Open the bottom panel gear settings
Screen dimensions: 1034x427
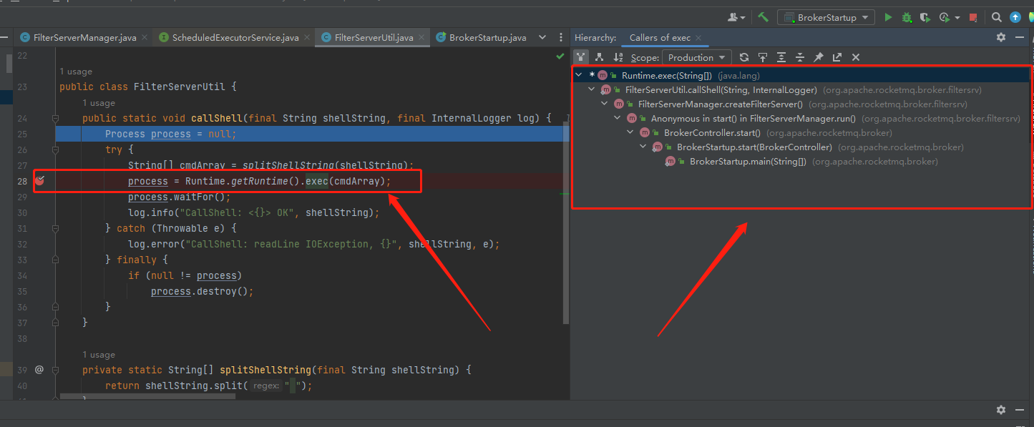point(1001,410)
